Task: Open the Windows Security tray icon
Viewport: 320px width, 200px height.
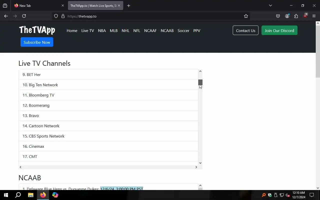Action: [270, 195]
